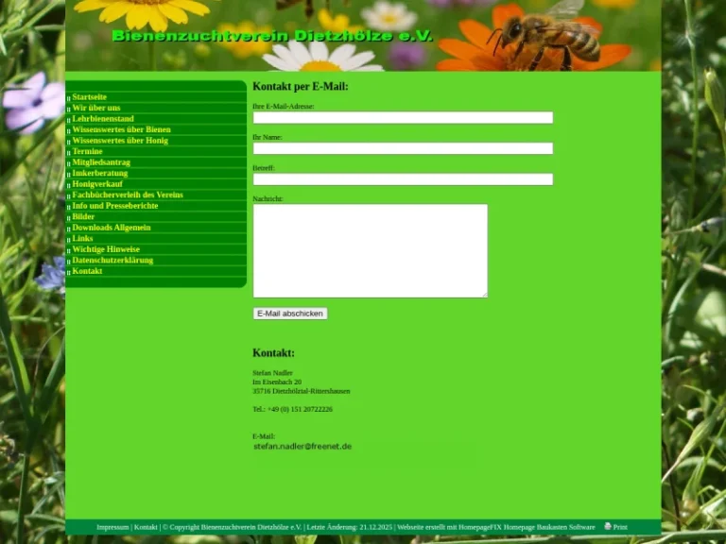Click the Betreff input field

click(403, 179)
